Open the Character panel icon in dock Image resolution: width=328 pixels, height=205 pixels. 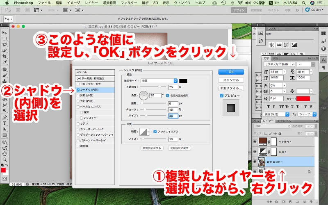[x=323, y=60]
